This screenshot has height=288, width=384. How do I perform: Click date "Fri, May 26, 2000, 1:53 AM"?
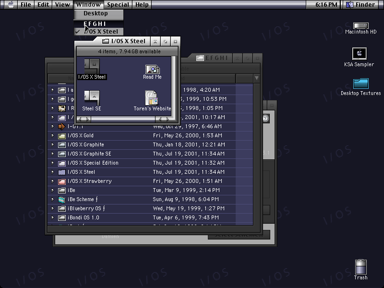click(x=188, y=136)
